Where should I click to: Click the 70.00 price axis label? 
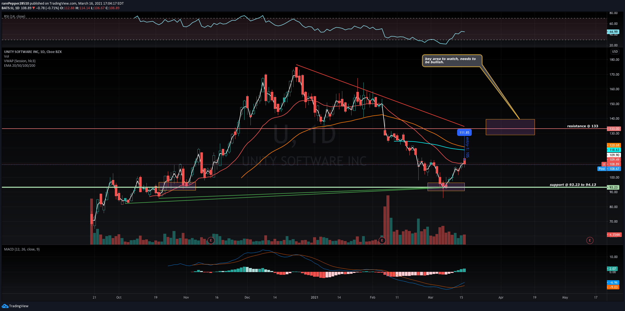(614, 222)
